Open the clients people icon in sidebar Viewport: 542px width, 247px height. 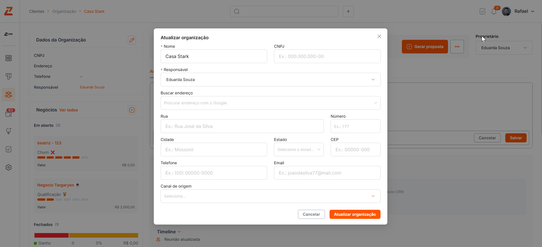click(9, 94)
